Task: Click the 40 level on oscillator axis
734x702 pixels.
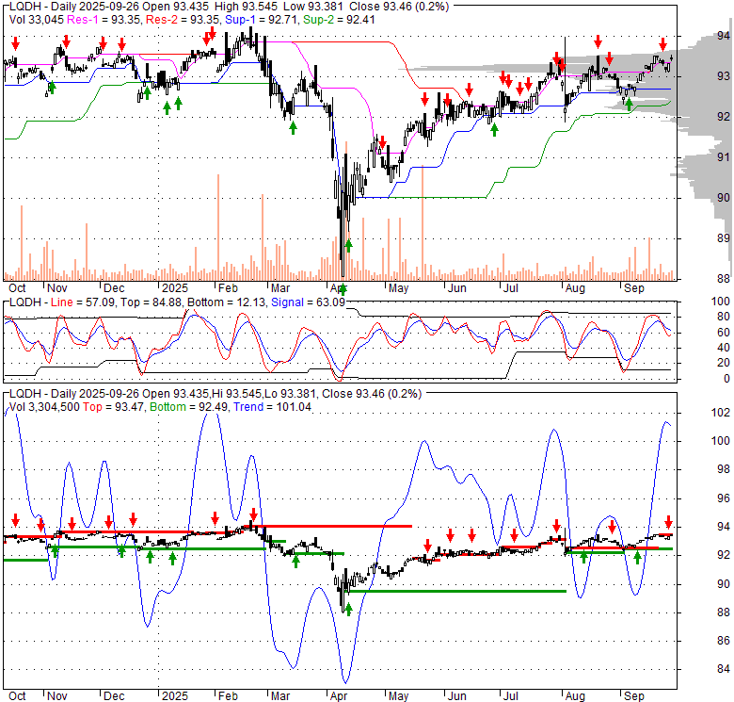Action: click(x=723, y=348)
